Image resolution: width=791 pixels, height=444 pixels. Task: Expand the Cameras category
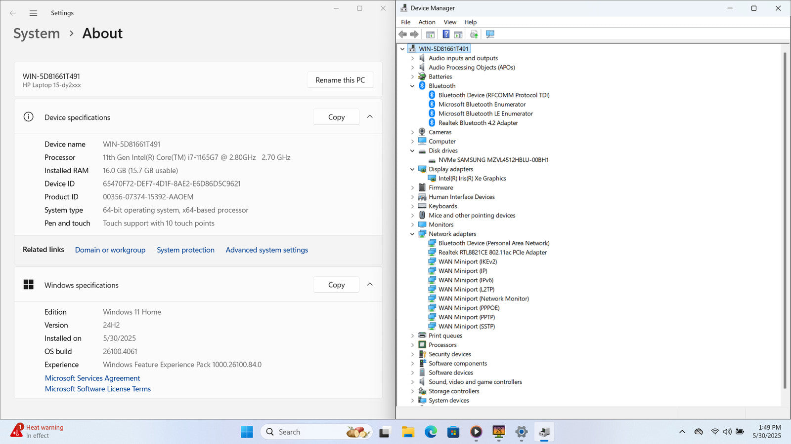tap(412, 132)
